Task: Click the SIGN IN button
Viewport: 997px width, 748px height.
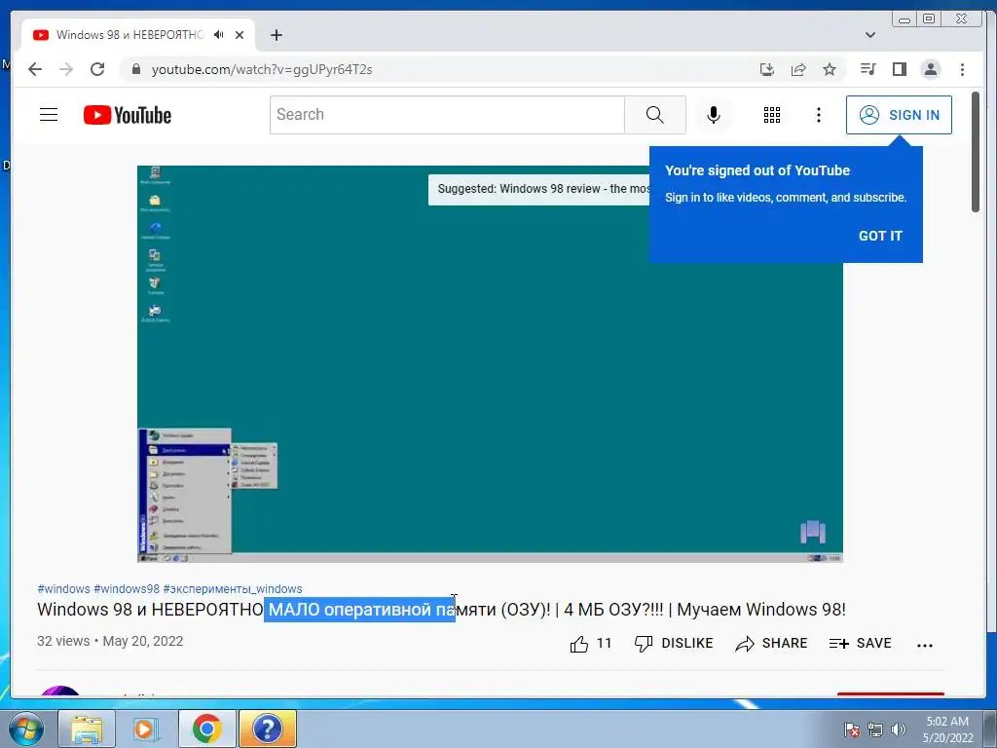Action: pos(899,115)
